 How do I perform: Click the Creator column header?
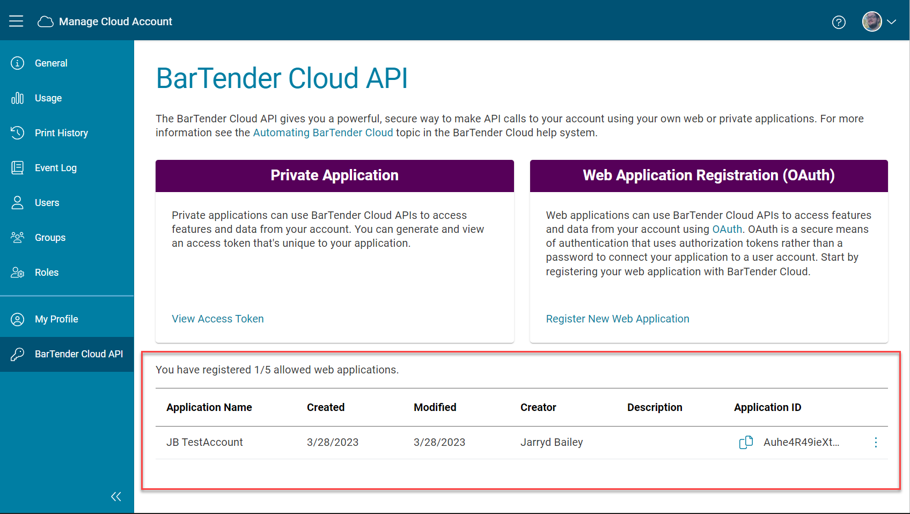click(x=538, y=407)
